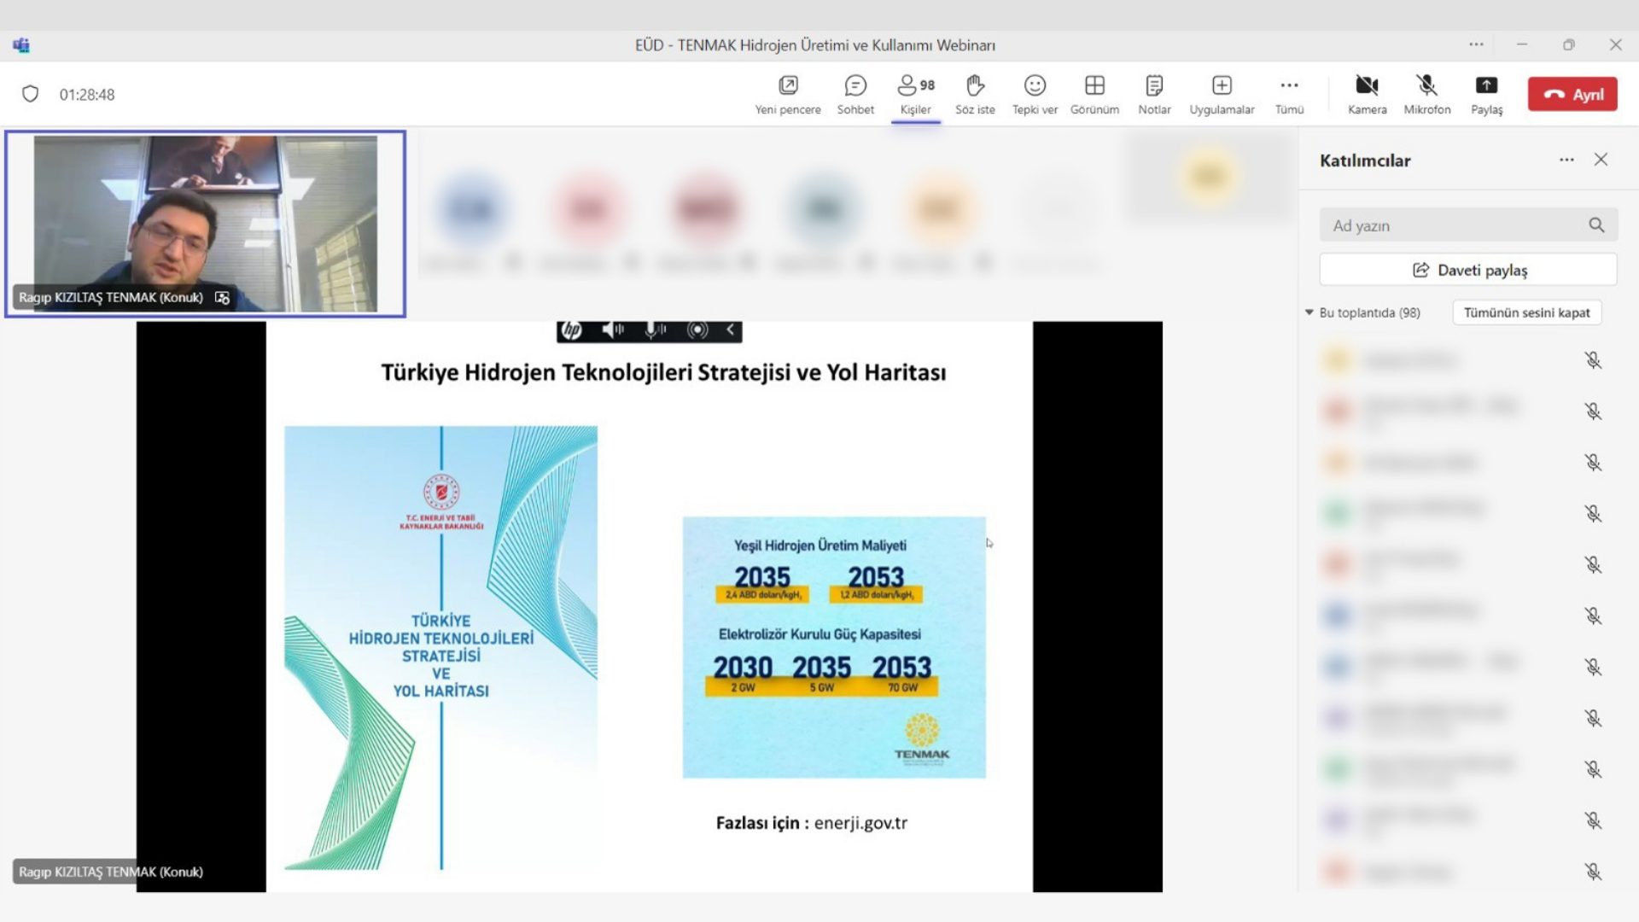Viewport: 1639px width, 922px height.
Task: Share screen with Paylaş
Action: [1486, 94]
